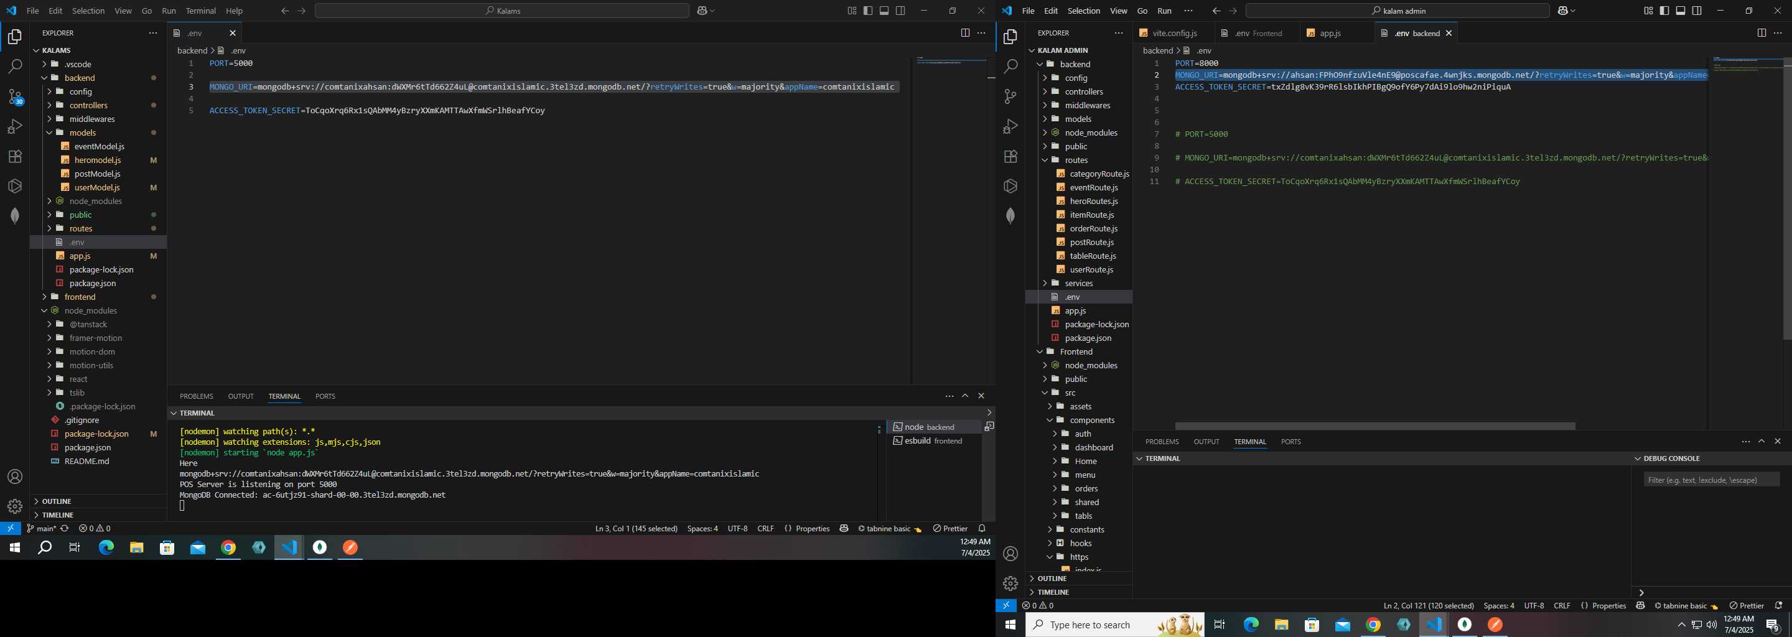Toggle panel layout in kalam admin title bar
Screen dimensions: 1792x637
pos(1681,11)
